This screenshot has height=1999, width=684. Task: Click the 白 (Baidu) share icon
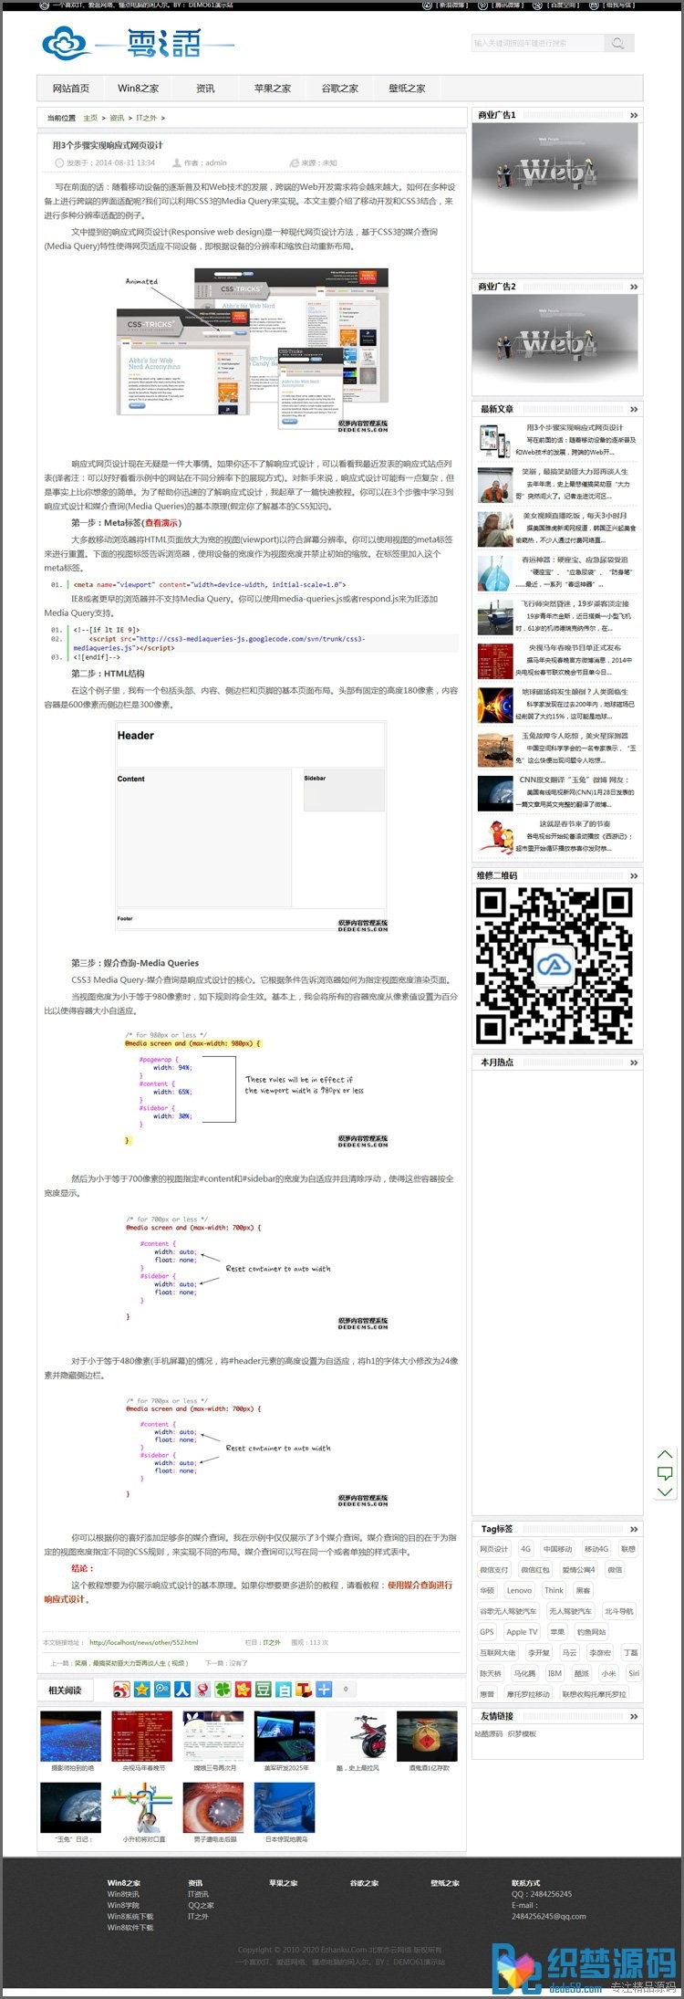284,1690
